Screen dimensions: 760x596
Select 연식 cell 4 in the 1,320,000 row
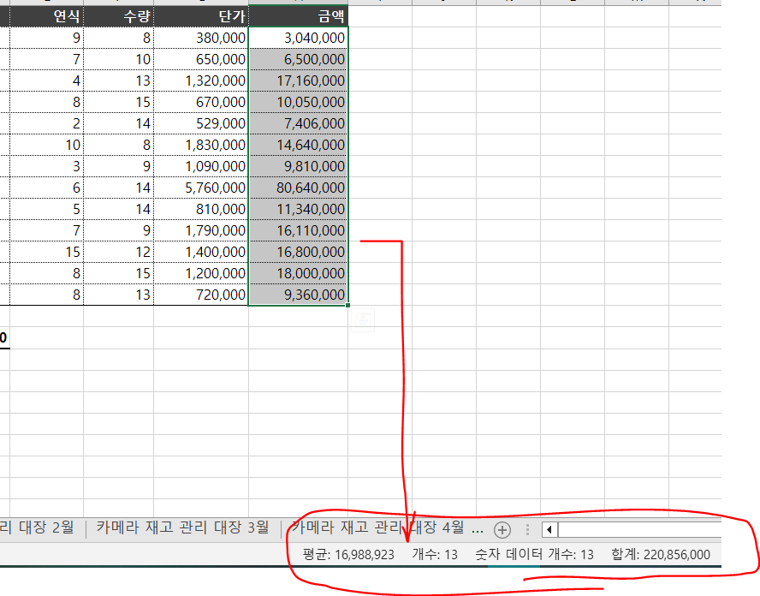(46, 80)
